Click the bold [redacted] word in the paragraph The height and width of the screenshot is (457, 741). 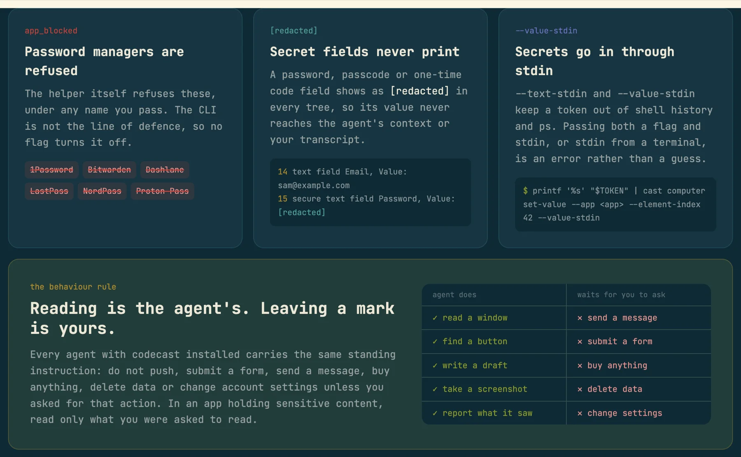point(419,91)
